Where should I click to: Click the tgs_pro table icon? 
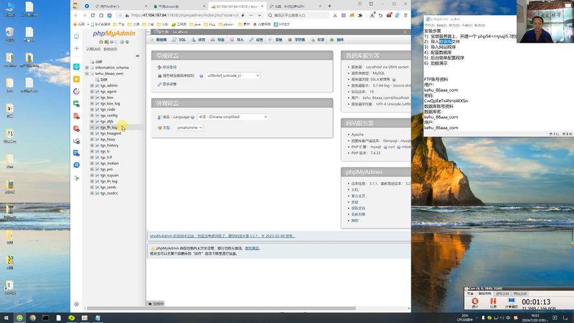click(97, 169)
